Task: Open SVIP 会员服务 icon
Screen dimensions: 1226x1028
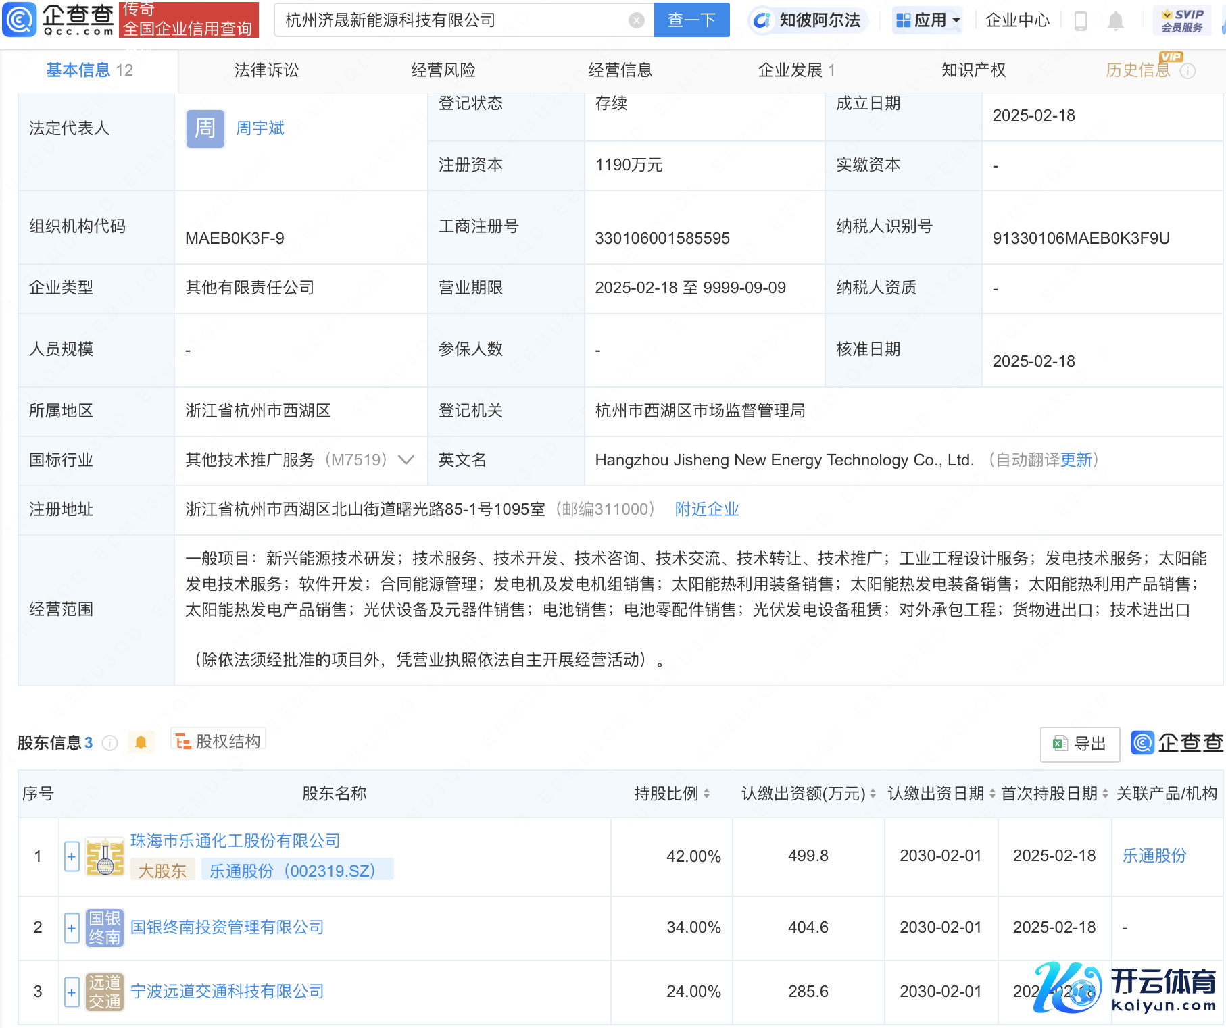Action: pyautogui.click(x=1181, y=20)
